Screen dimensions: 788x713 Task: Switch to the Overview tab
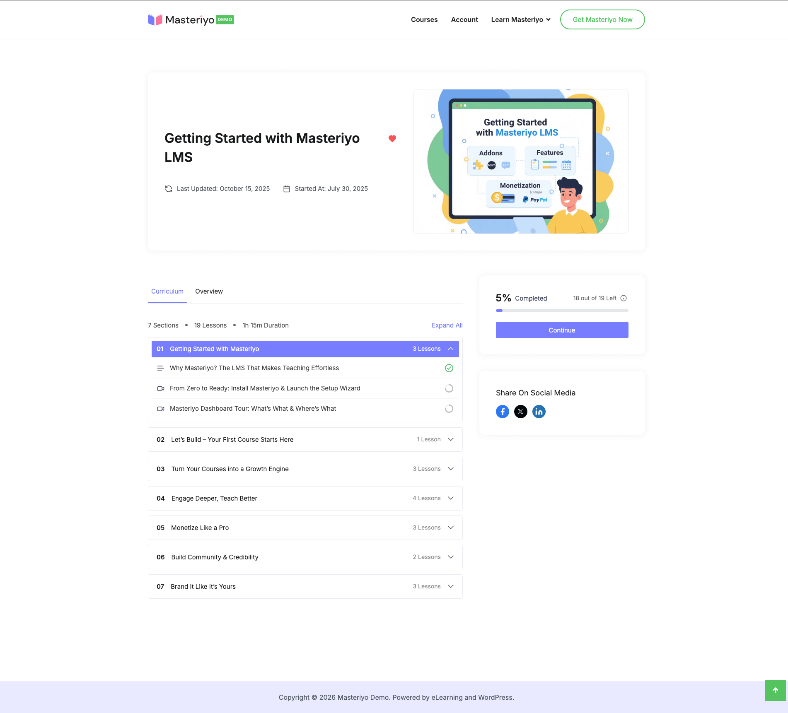click(x=209, y=291)
